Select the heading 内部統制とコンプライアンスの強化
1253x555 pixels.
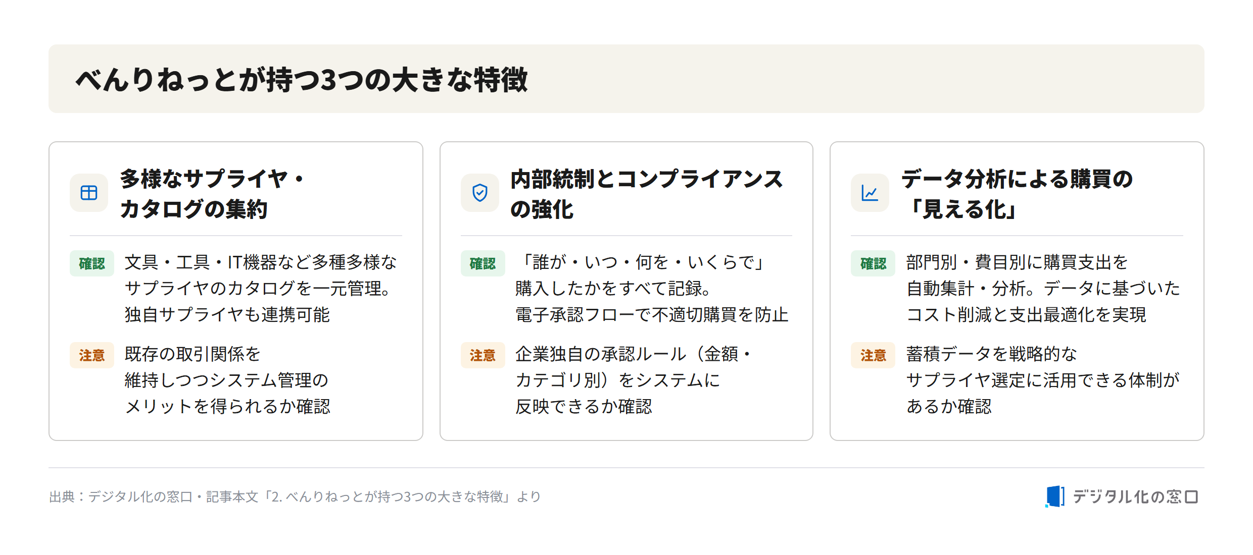[x=647, y=194]
